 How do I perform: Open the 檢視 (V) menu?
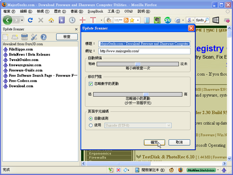(x=43, y=11)
